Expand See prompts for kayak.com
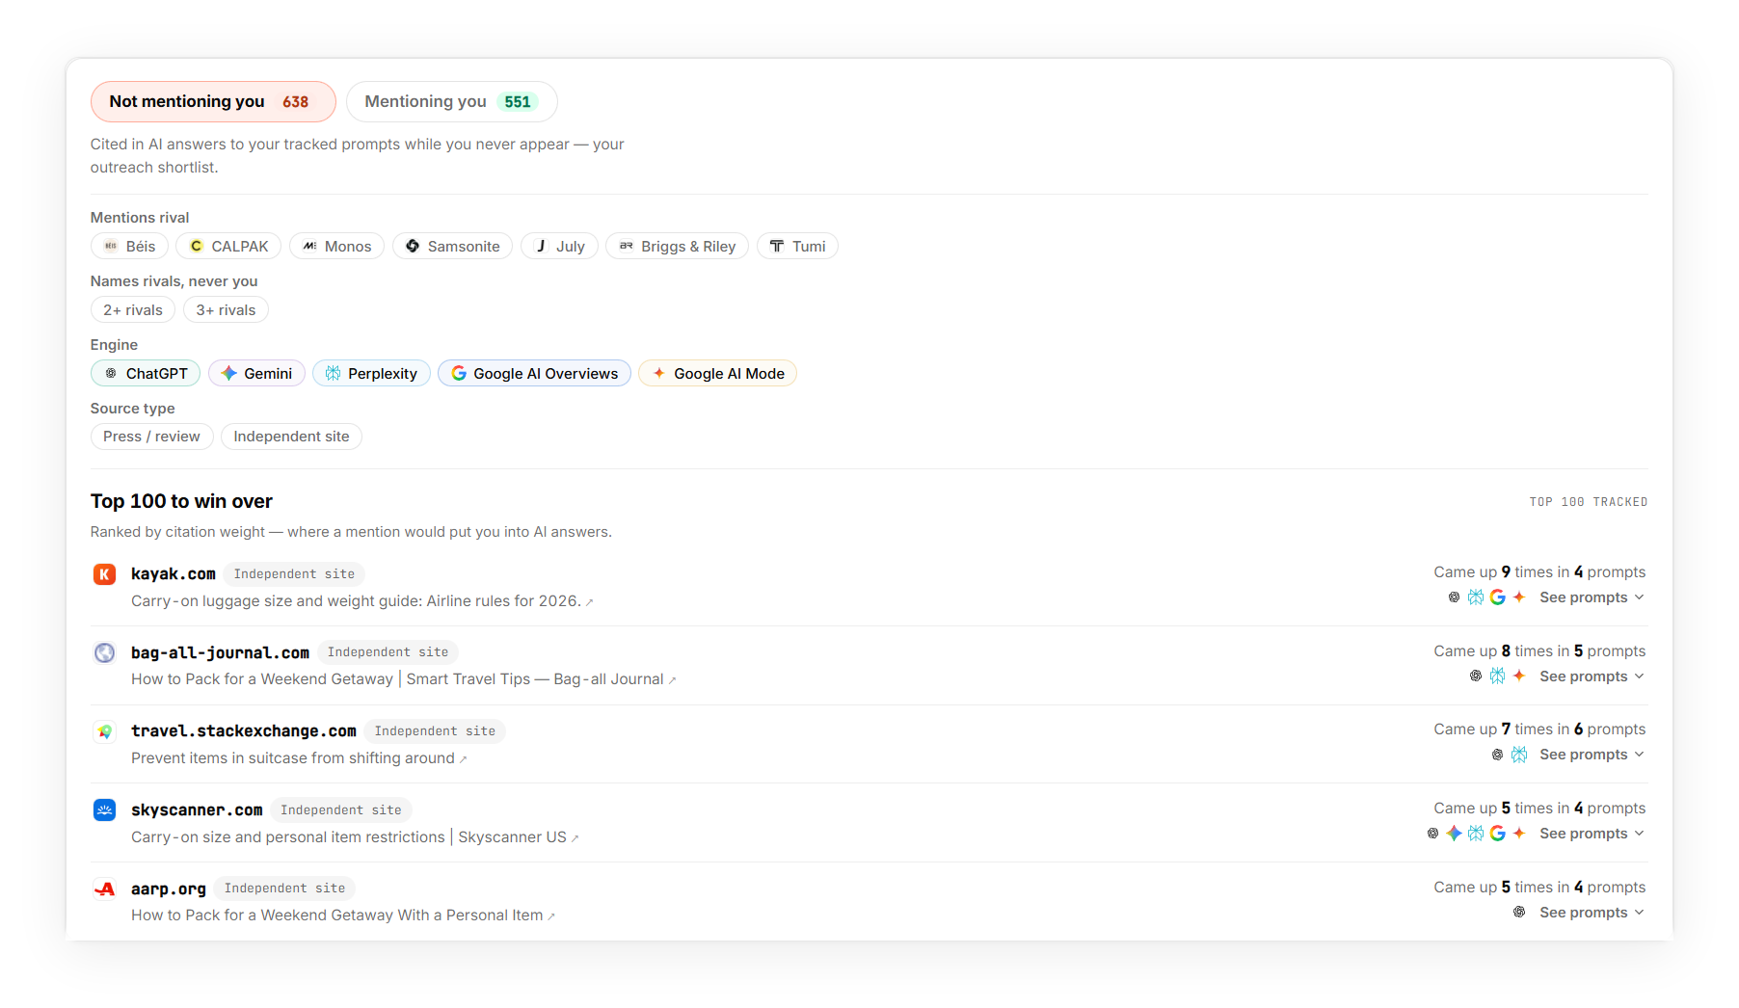The image size is (1739, 1008). coord(1592,597)
